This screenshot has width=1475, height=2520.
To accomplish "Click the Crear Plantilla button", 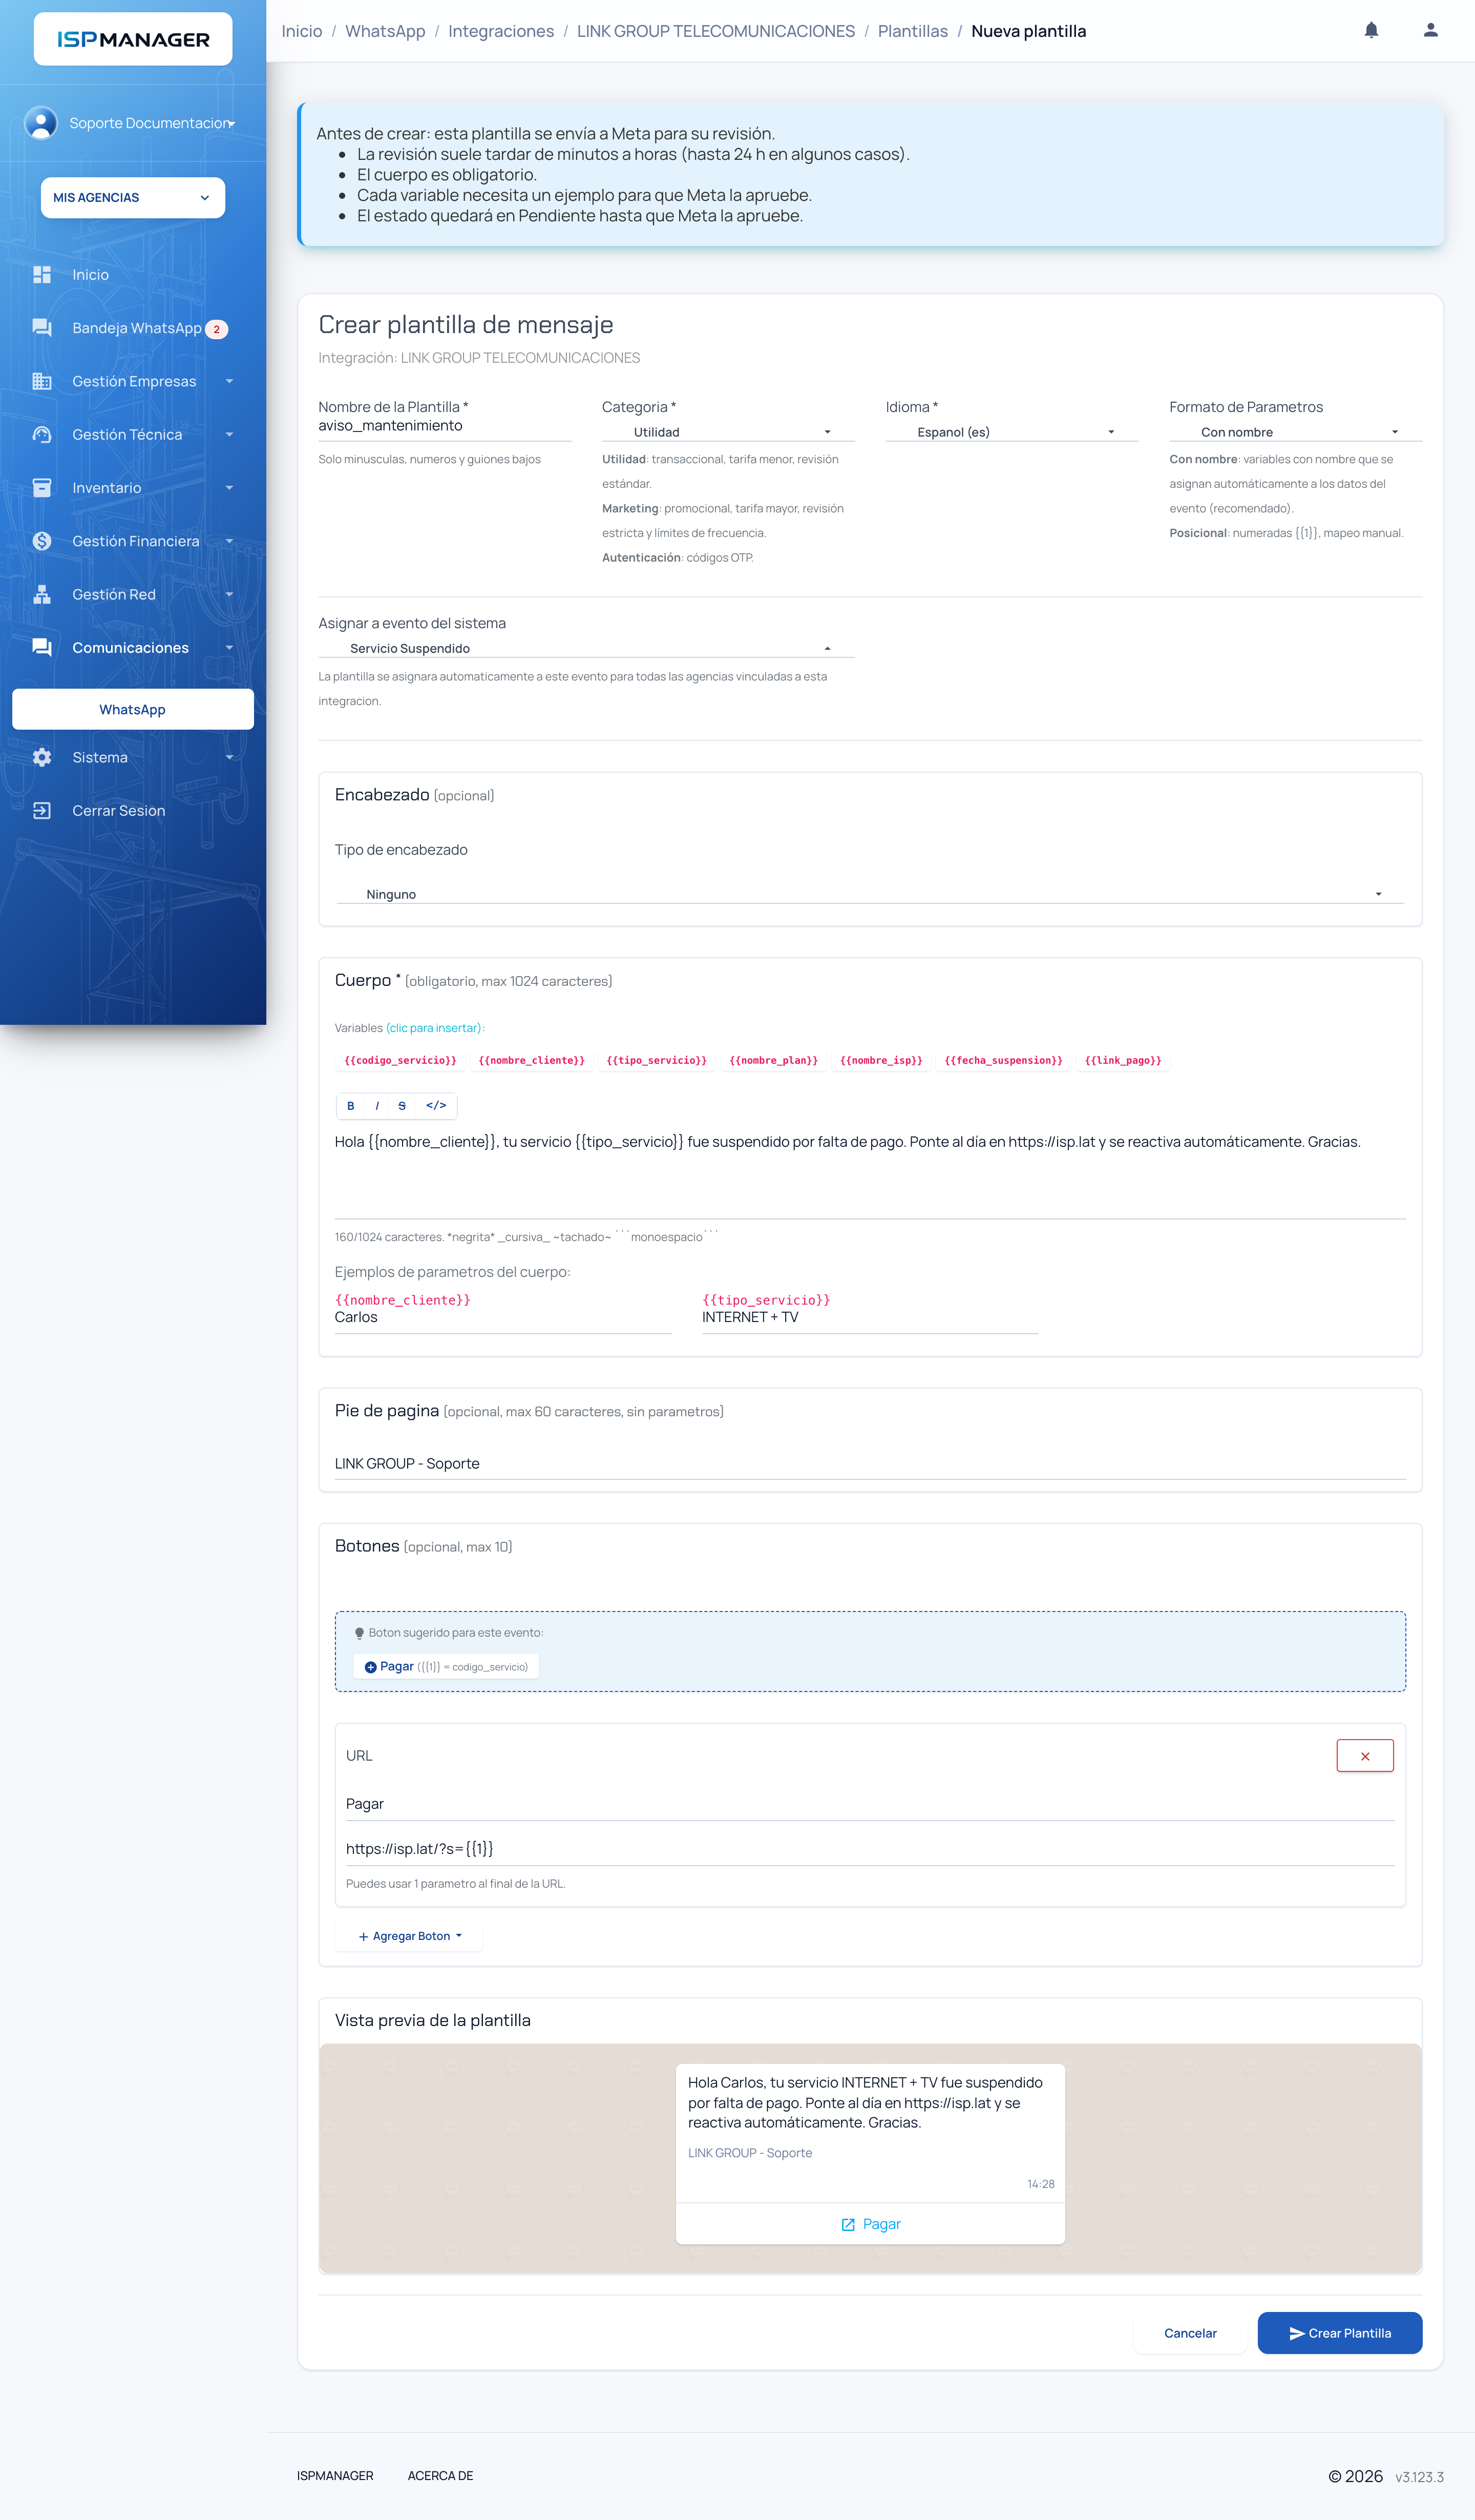I will (x=1339, y=2333).
